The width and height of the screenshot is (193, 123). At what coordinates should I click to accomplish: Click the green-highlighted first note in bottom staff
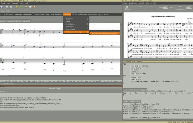pos(3,63)
